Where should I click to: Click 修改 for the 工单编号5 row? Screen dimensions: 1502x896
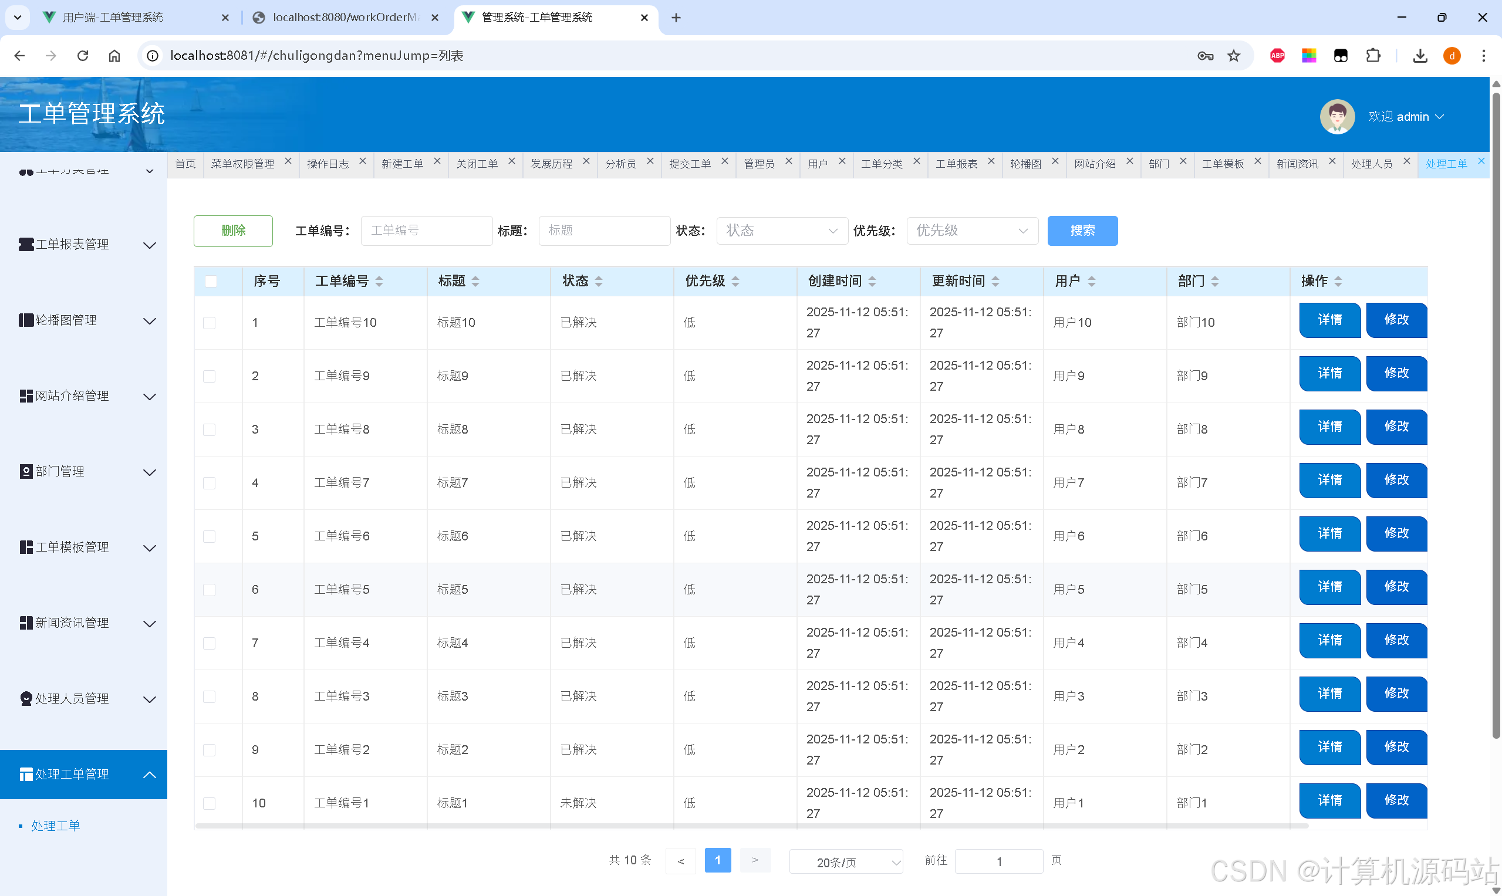(1396, 587)
